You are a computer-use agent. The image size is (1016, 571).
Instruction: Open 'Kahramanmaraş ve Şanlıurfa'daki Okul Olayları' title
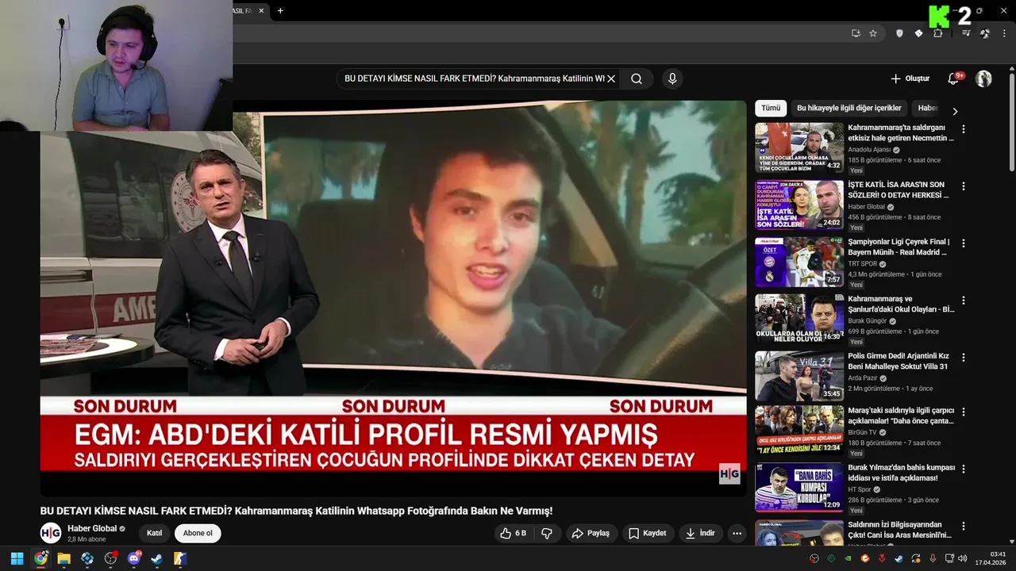pos(901,304)
